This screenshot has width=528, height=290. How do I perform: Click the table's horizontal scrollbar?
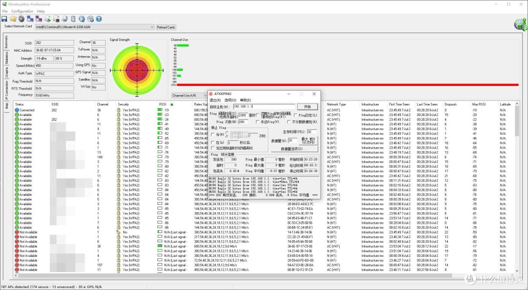pyautogui.click(x=235, y=275)
